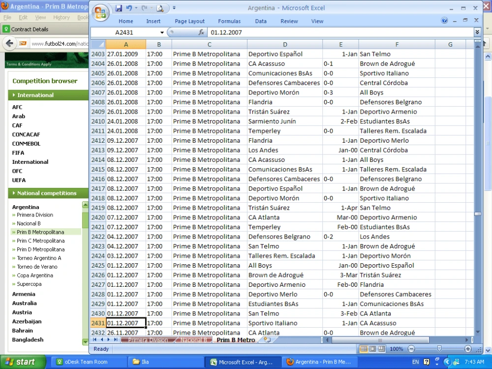This screenshot has width=492, height=369.
Task: Select column F header
Action: [x=397, y=45]
